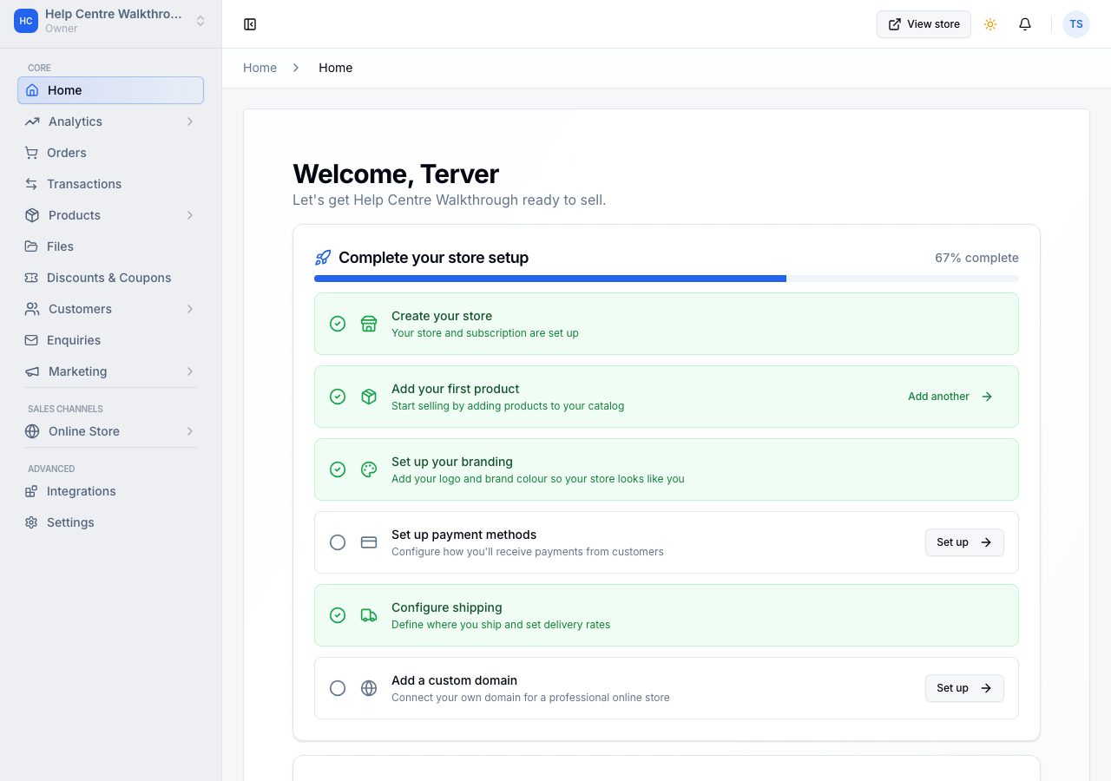Open the store switcher chevrons
1111x781 pixels.
[x=201, y=21]
